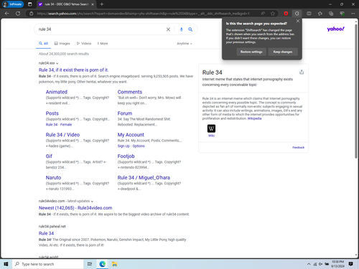Open Collections icon in toolbar

pyautogui.click(x=331, y=14)
